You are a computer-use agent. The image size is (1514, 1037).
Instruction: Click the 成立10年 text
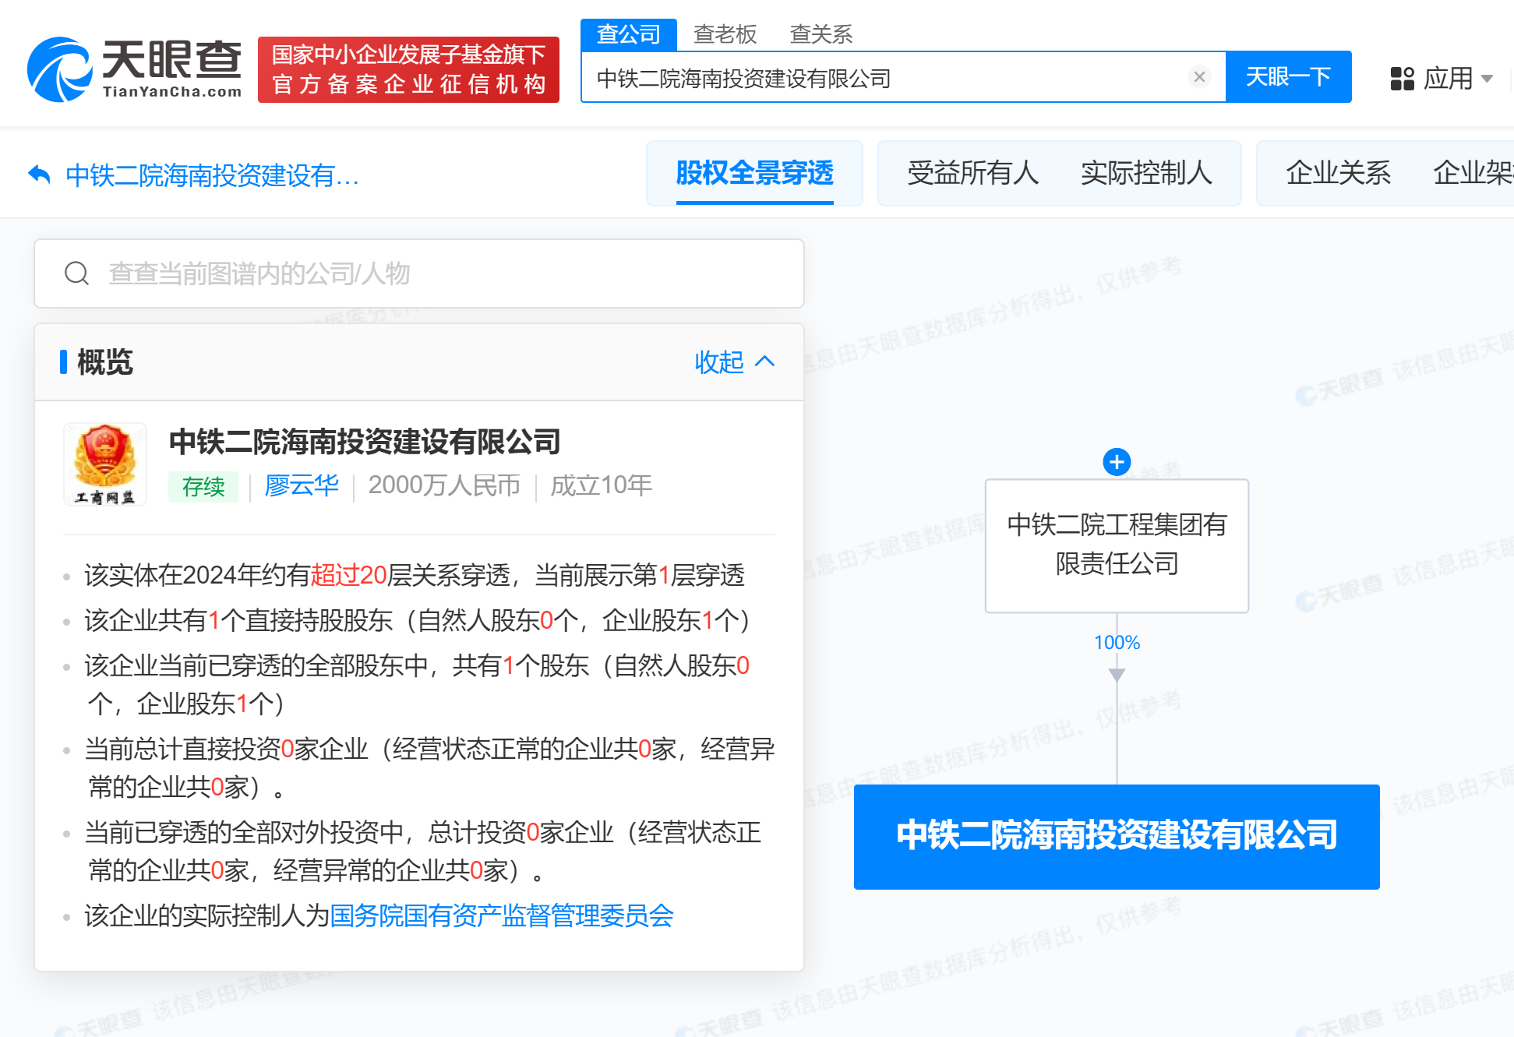tap(601, 485)
